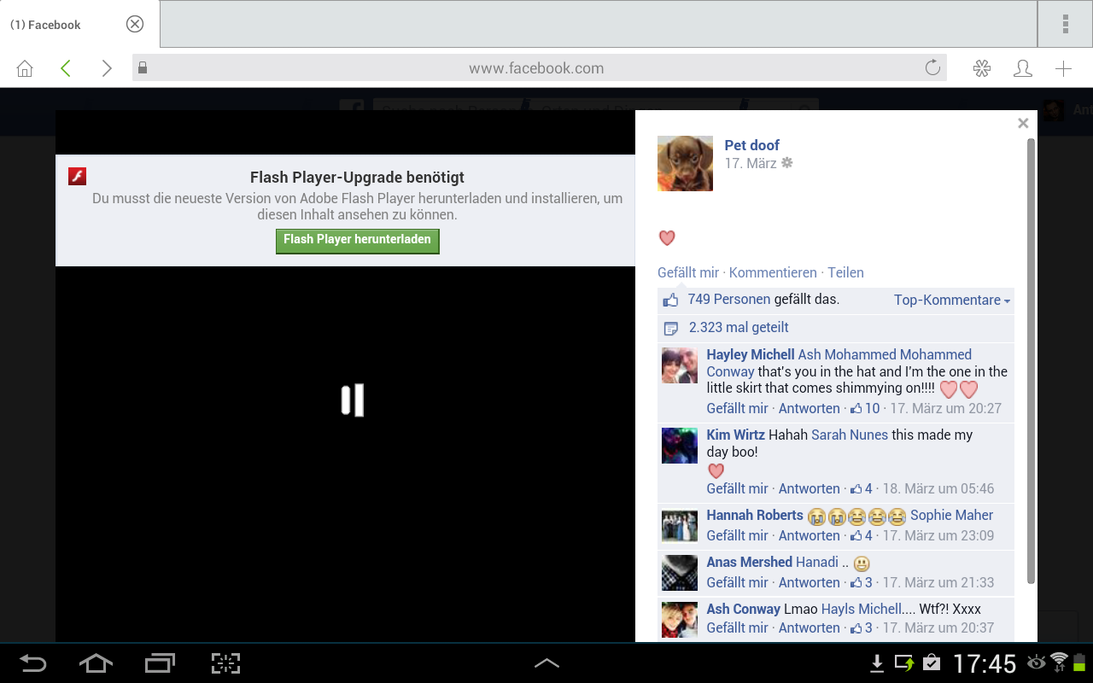The width and height of the screenshot is (1093, 683).
Task: Click the heart emoji in the post
Action: 667,237
